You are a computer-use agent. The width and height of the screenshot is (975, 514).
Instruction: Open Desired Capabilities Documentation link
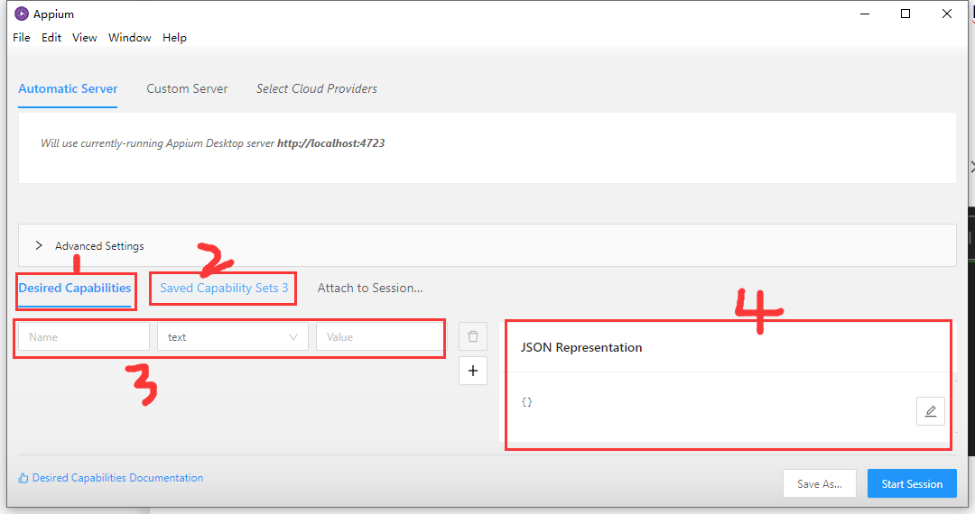click(x=117, y=478)
